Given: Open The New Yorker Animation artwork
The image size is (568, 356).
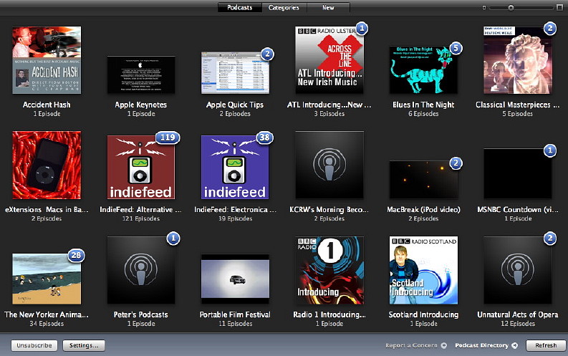Looking at the screenshot, I should tap(47, 279).
